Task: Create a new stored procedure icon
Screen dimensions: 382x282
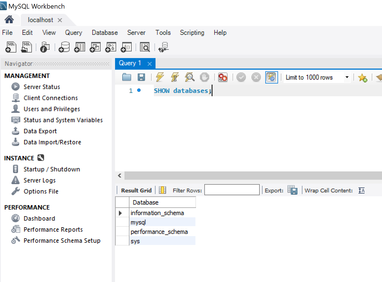Action: pyautogui.click(x=111, y=47)
